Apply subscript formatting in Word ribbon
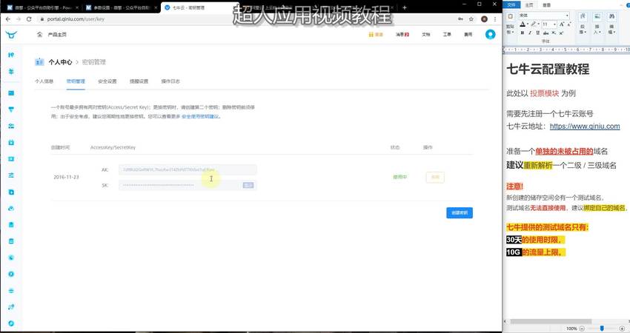The height and width of the screenshot is (333, 630). point(554,33)
